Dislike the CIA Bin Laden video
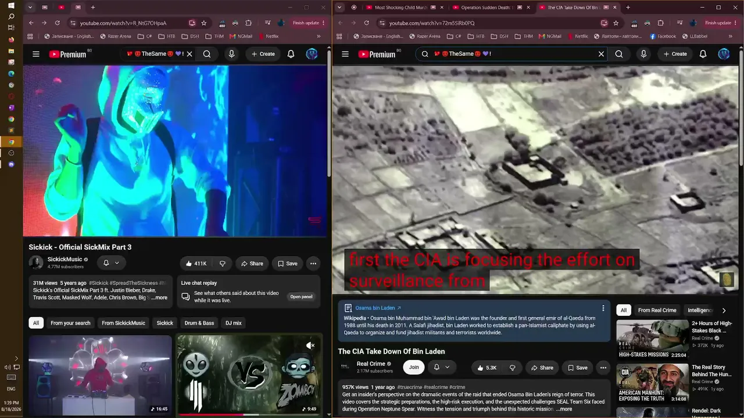The height and width of the screenshot is (418, 744). pyautogui.click(x=513, y=367)
